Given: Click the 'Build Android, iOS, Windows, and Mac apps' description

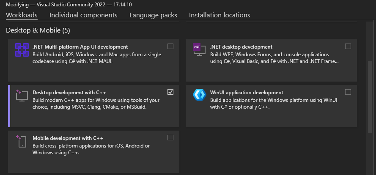Looking at the screenshot, I should (x=97, y=58).
